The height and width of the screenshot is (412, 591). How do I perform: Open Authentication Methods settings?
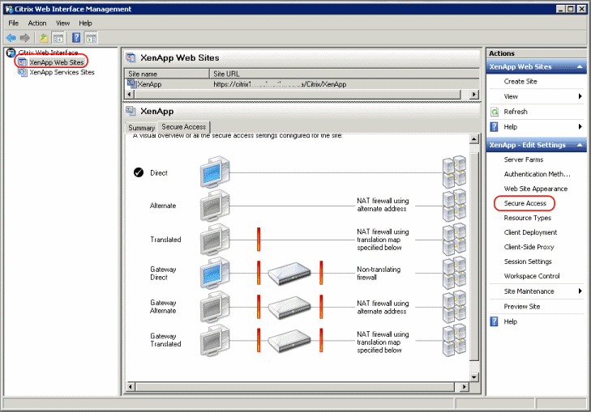[x=537, y=174]
